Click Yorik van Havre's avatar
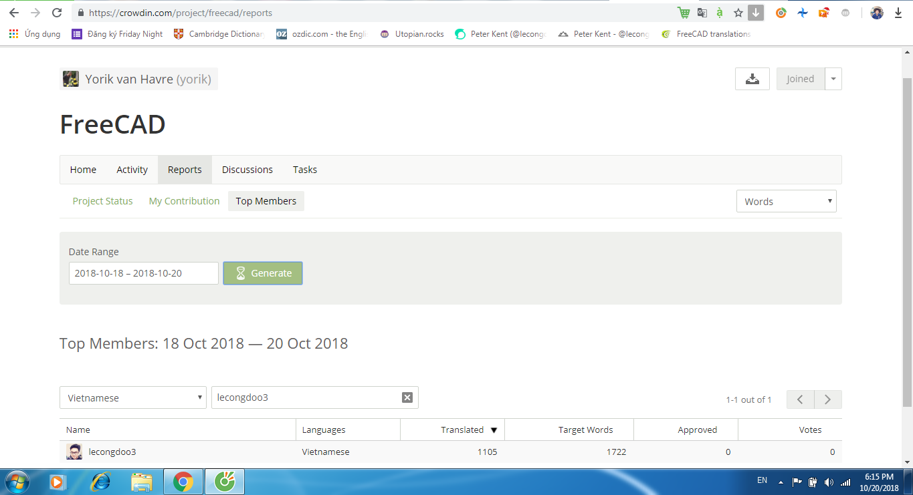The image size is (913, 495). [x=71, y=79]
